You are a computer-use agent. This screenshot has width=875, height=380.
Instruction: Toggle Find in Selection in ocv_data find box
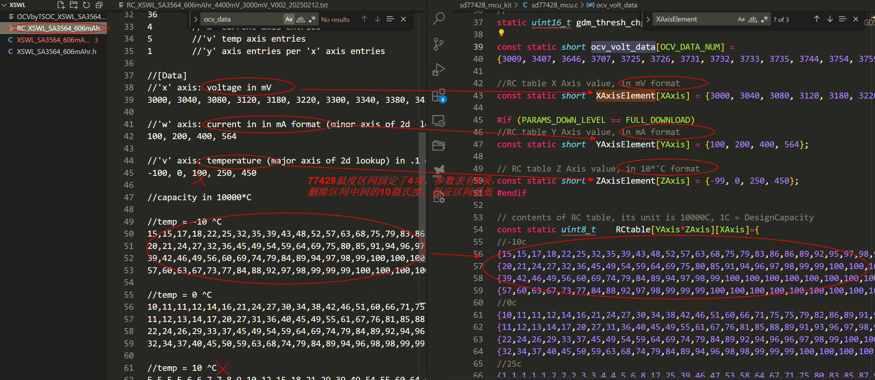(390, 19)
